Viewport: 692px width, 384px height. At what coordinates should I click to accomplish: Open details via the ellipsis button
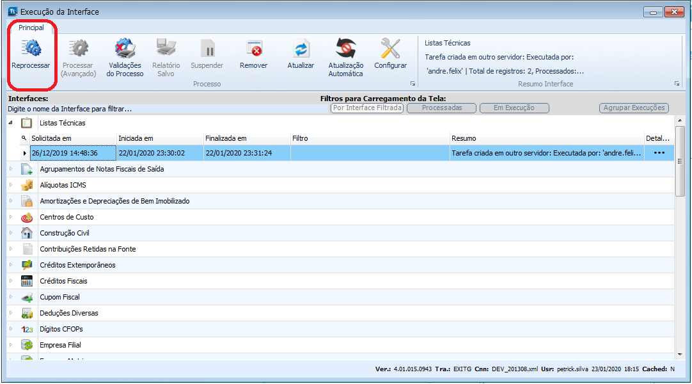click(x=659, y=154)
